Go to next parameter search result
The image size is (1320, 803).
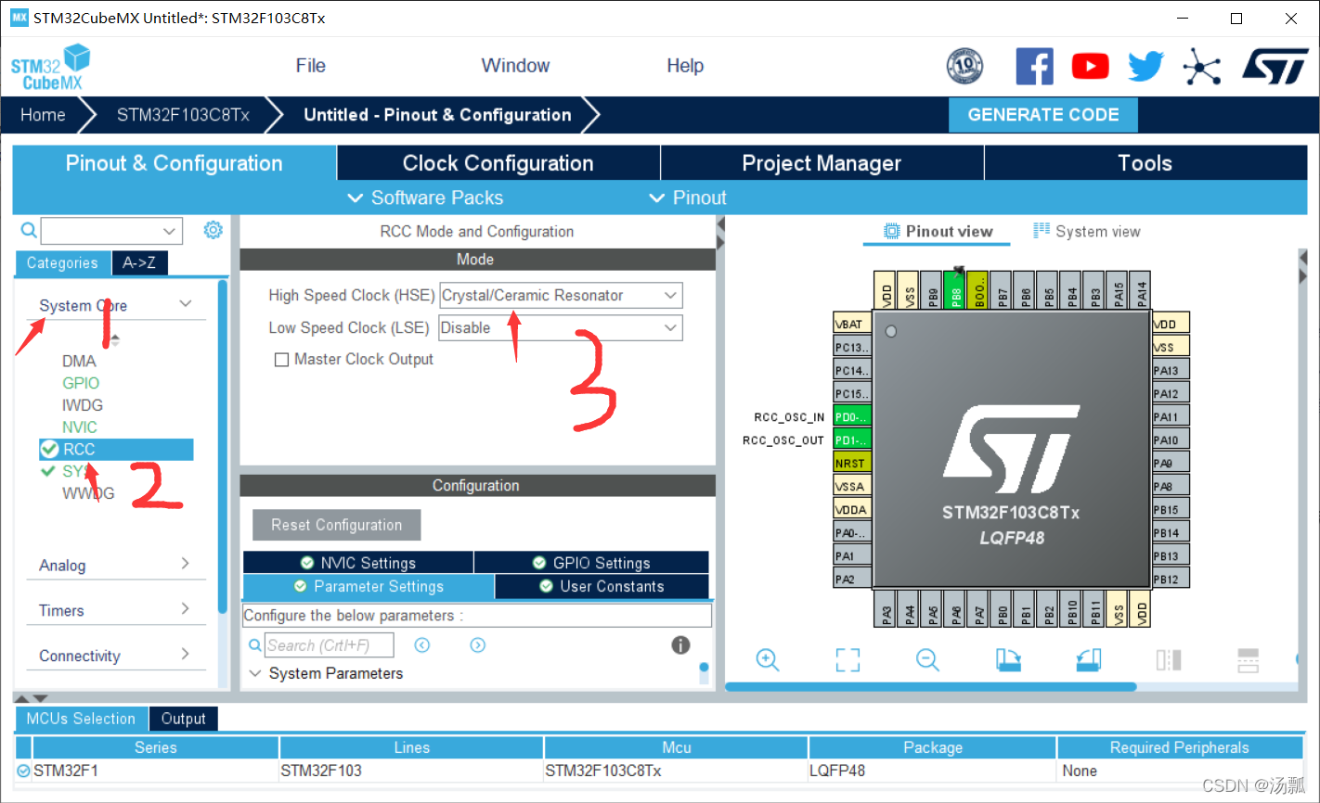pyautogui.click(x=478, y=645)
